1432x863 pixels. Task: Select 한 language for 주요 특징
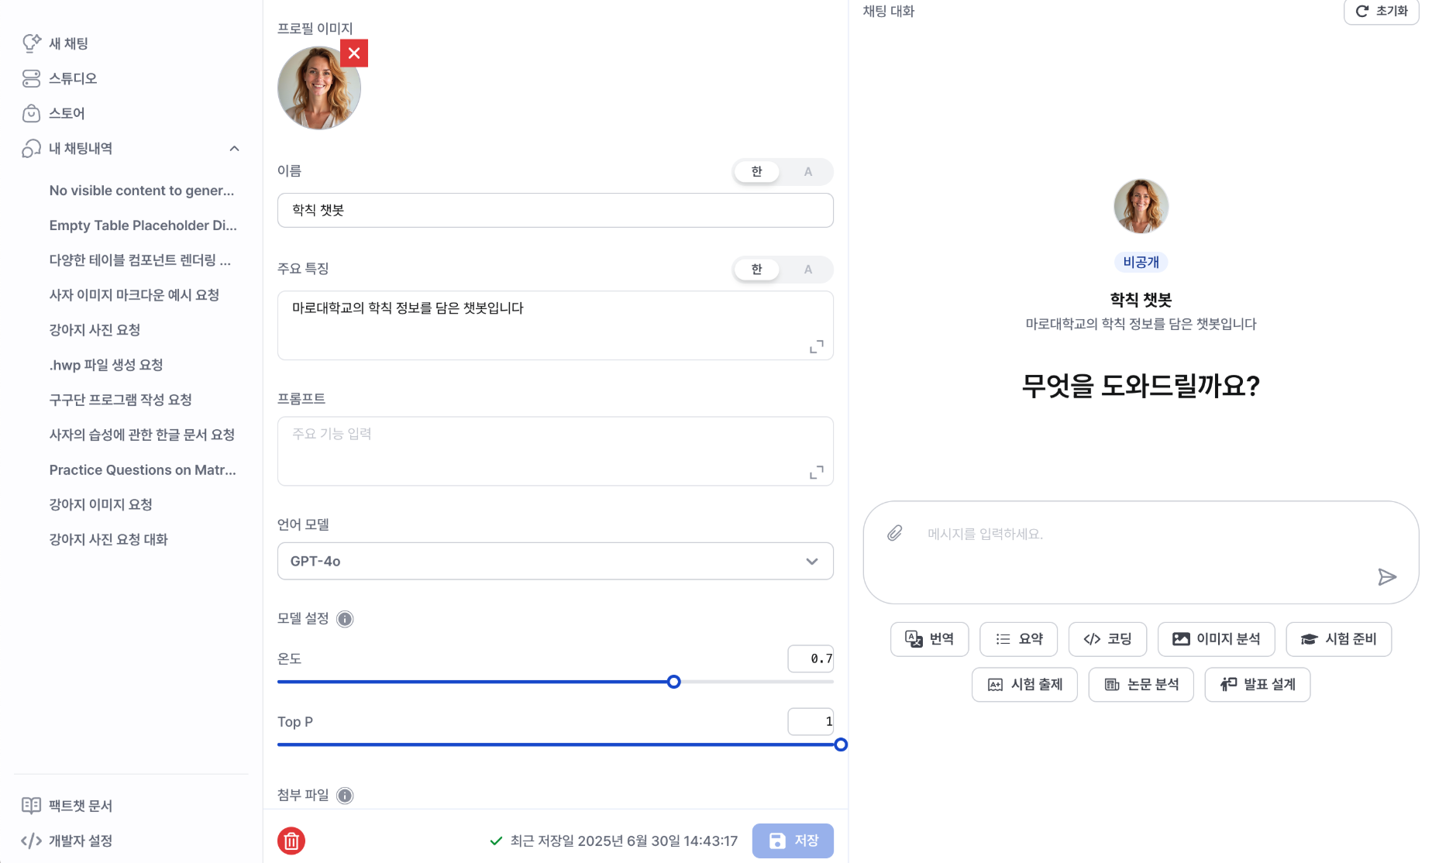[x=757, y=270]
